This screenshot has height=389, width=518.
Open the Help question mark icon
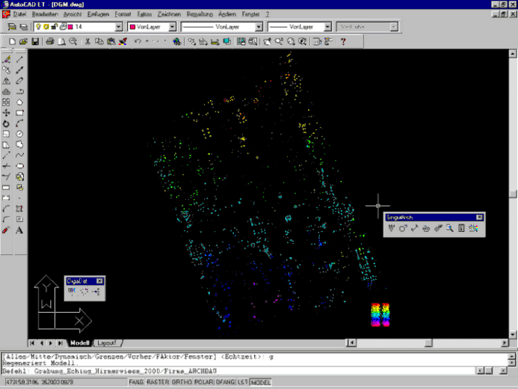pyautogui.click(x=343, y=41)
